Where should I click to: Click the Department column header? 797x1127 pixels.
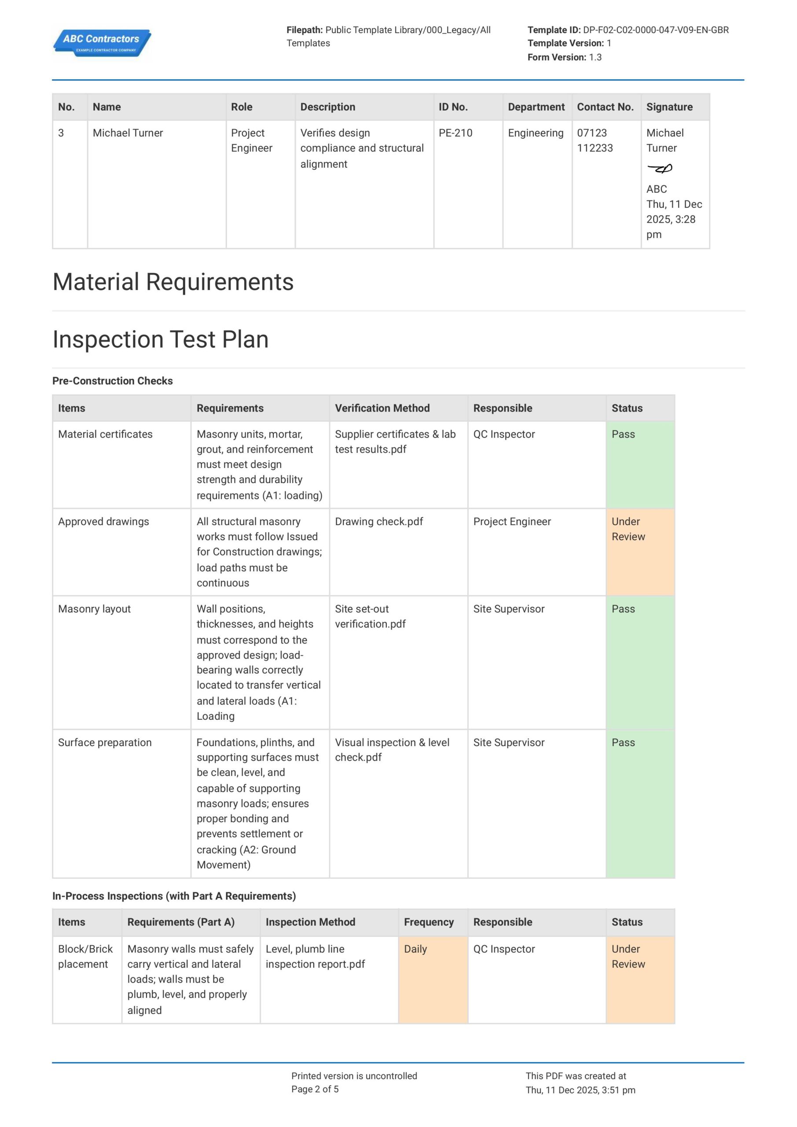click(x=536, y=107)
